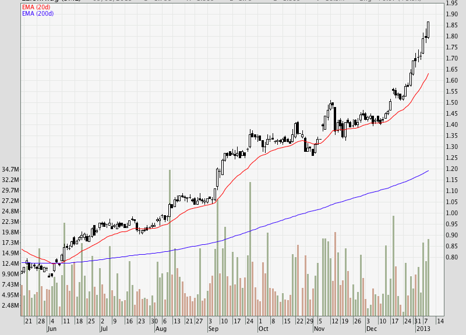Image resolution: width=466 pixels, height=335 pixels.
Task: Click the Jun month label on time axis
Action: (52, 329)
